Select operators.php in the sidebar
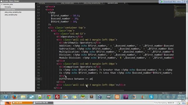 tap(10, 10)
